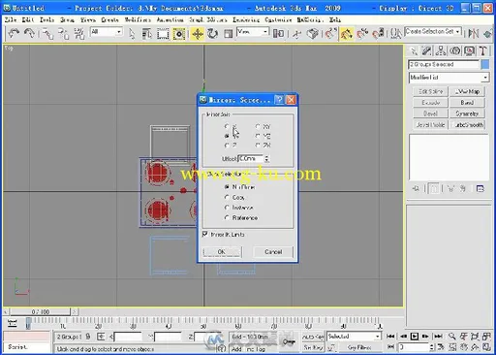Open the Rendering menu
Screen dimensions: 496x355
coord(246,19)
